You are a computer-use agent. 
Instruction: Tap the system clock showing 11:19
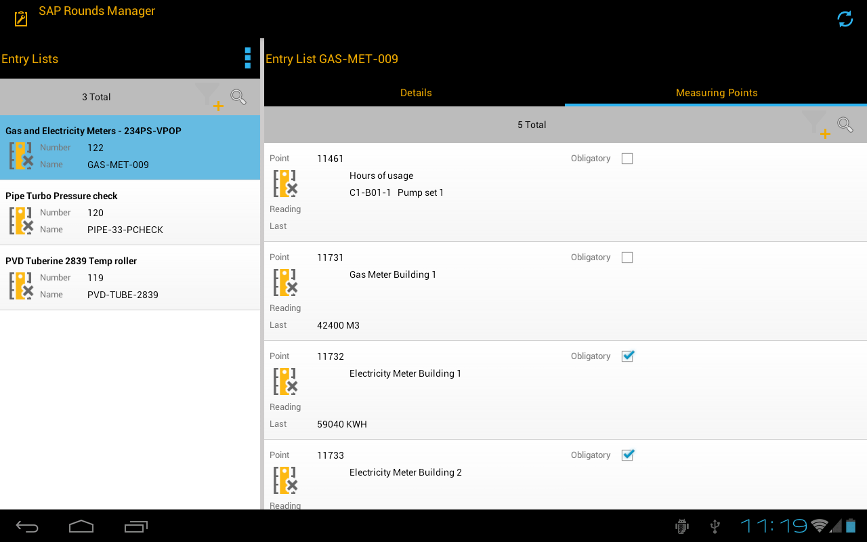774,526
